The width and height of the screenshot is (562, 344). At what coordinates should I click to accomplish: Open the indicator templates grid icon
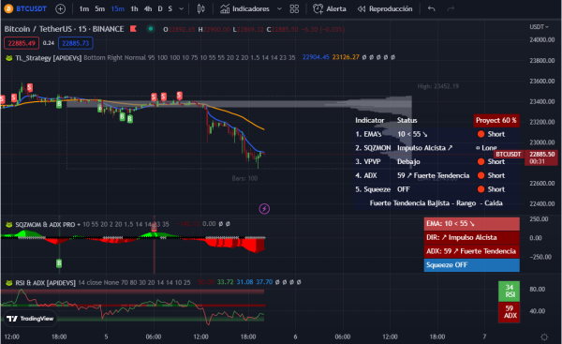point(294,9)
